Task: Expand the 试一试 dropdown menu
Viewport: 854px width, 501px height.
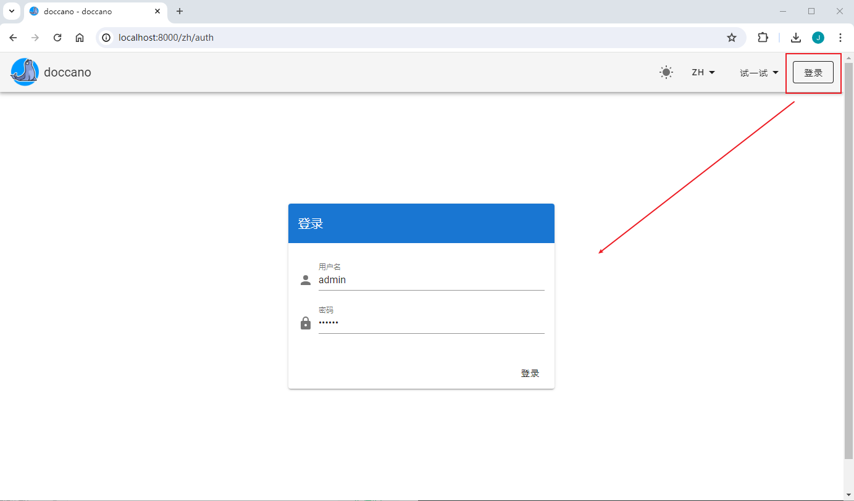Action: tap(759, 72)
